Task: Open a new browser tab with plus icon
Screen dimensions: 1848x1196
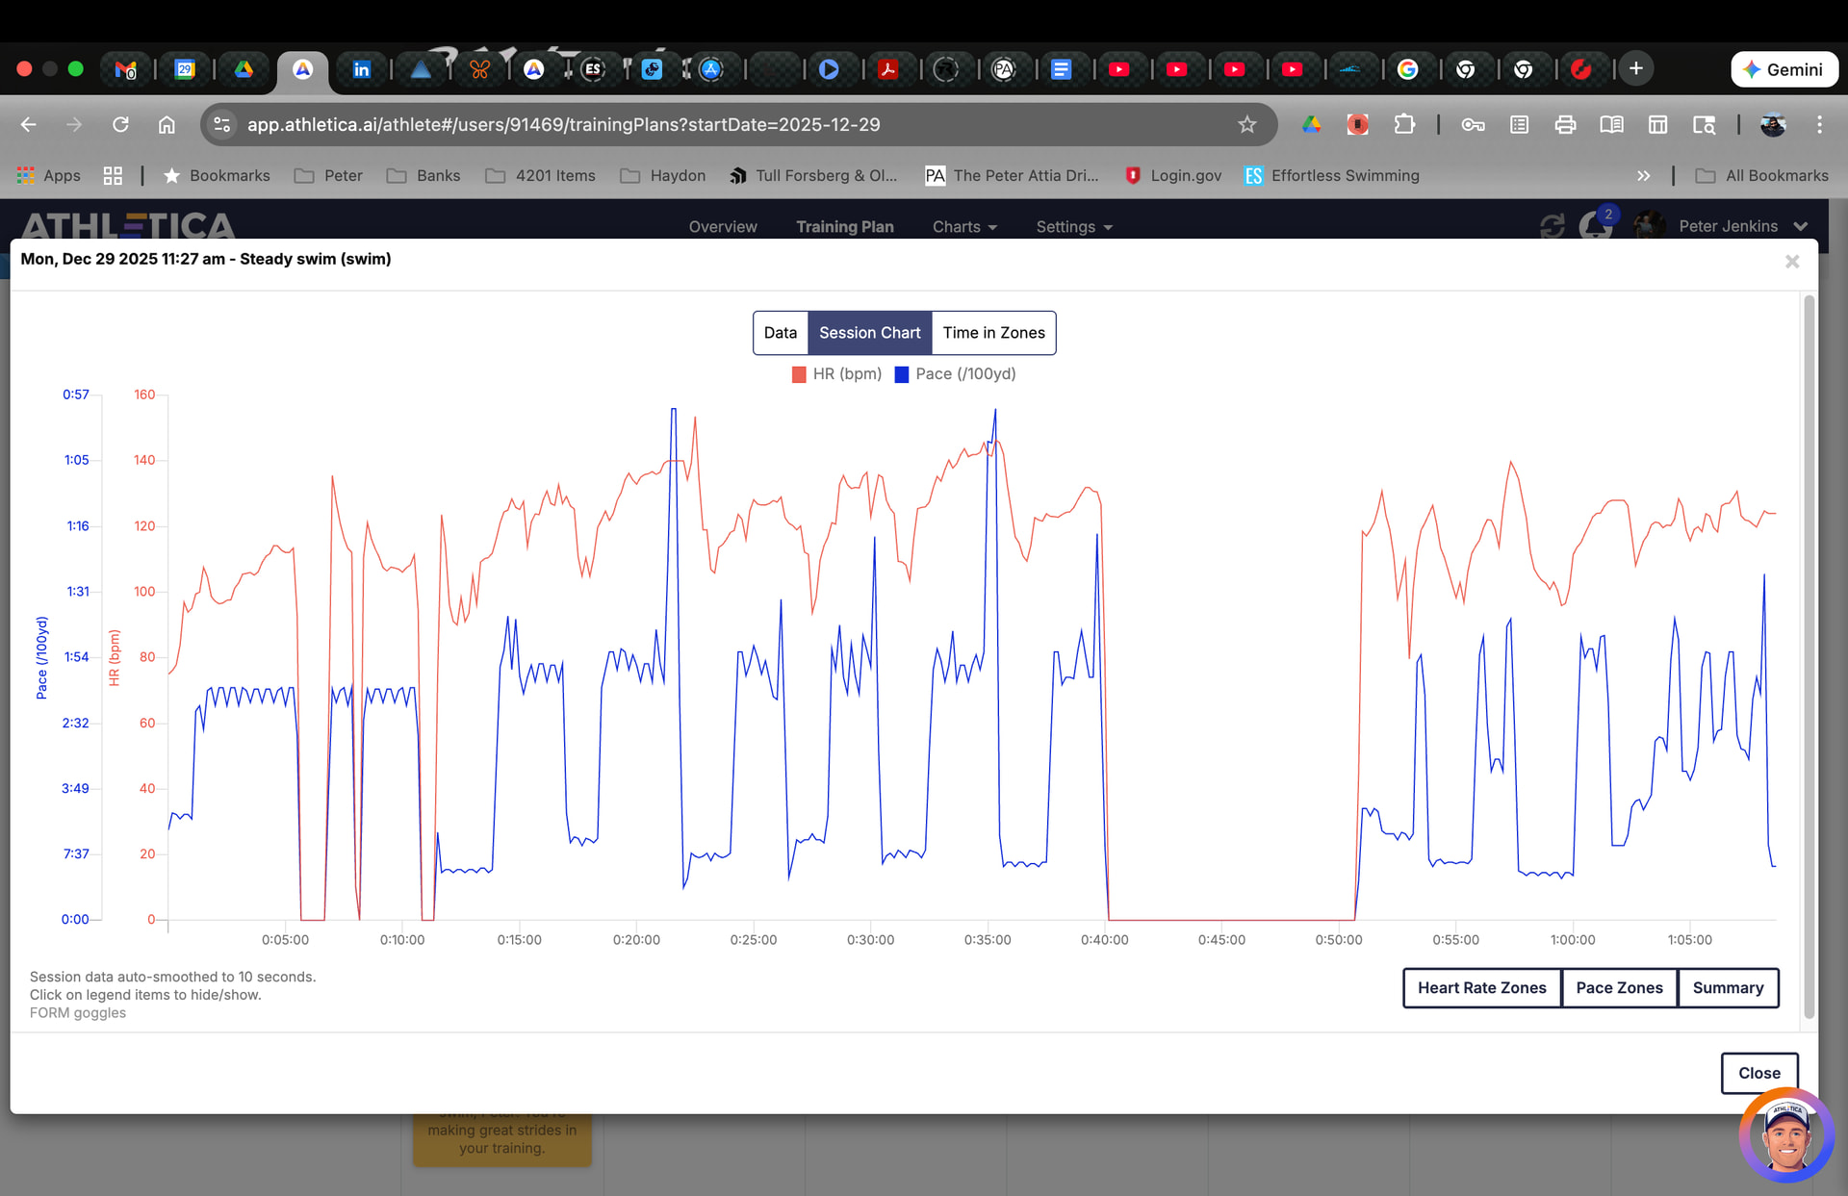Action: point(1635,68)
